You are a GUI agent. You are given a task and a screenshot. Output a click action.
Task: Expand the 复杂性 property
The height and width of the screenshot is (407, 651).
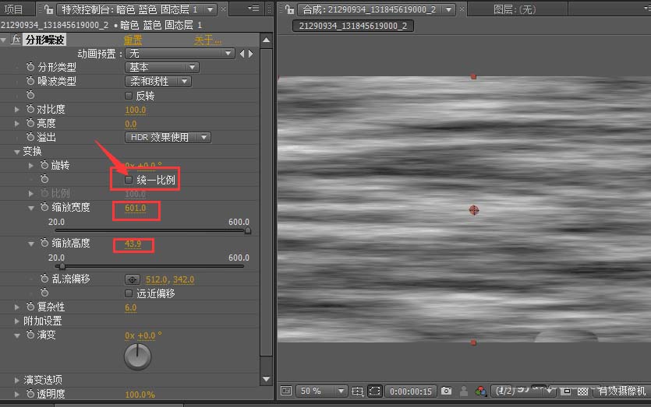[16, 307]
